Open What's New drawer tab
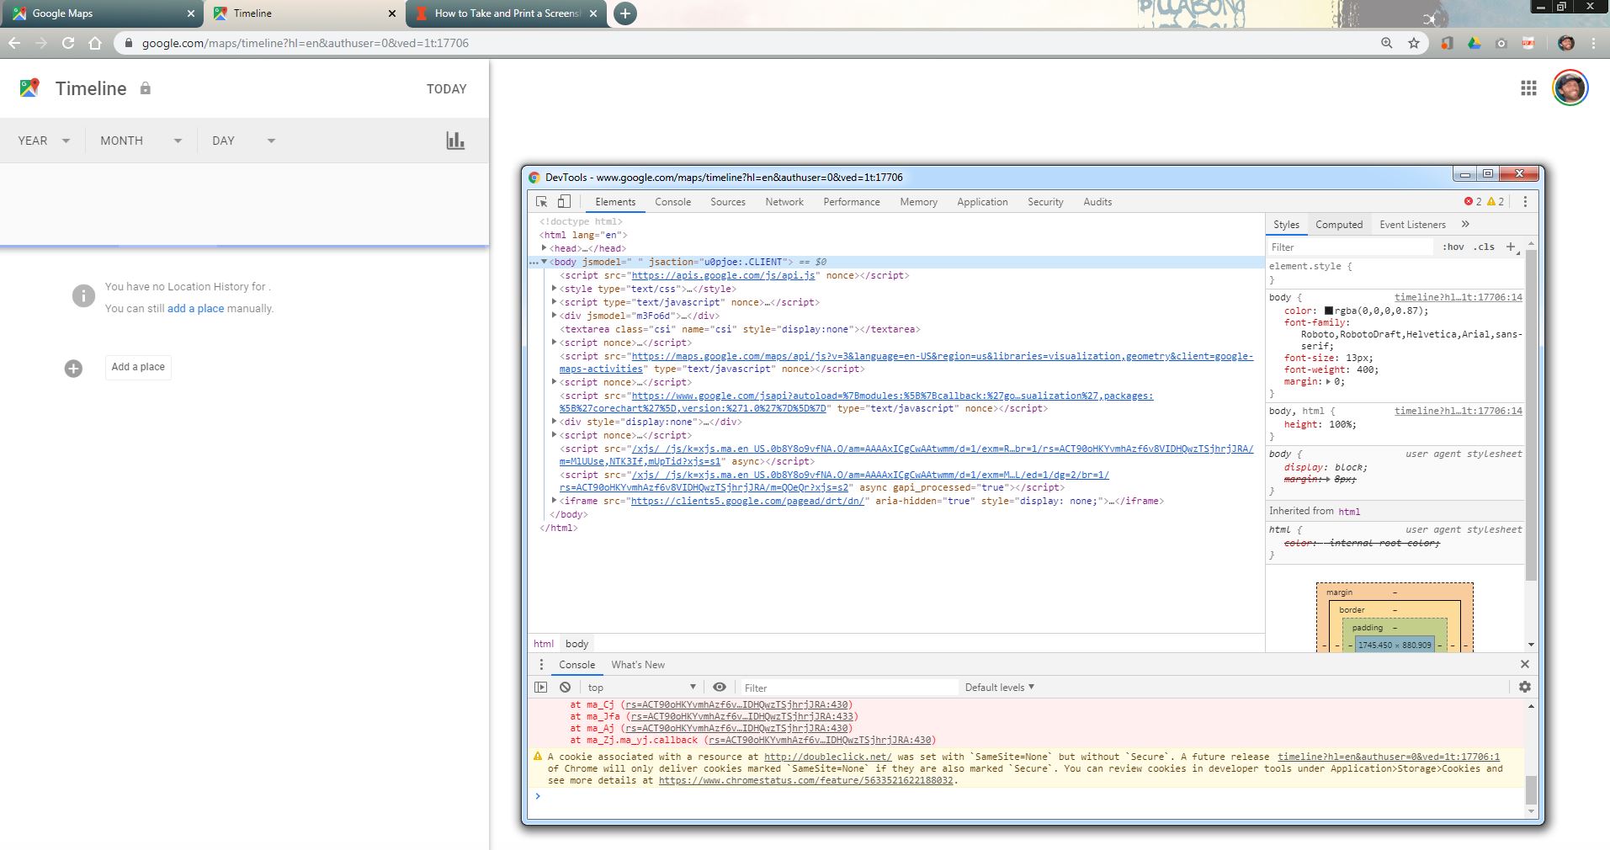This screenshot has height=850, width=1610. pos(638,665)
